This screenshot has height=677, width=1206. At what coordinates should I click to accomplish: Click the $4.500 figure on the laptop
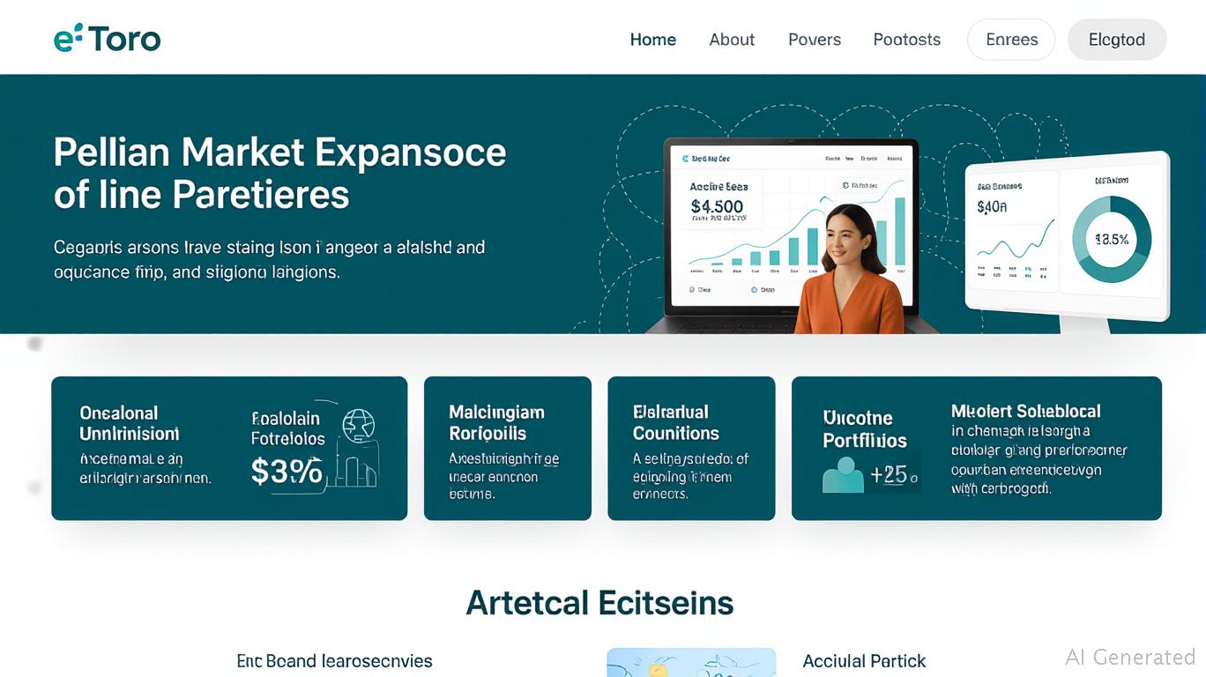717,207
